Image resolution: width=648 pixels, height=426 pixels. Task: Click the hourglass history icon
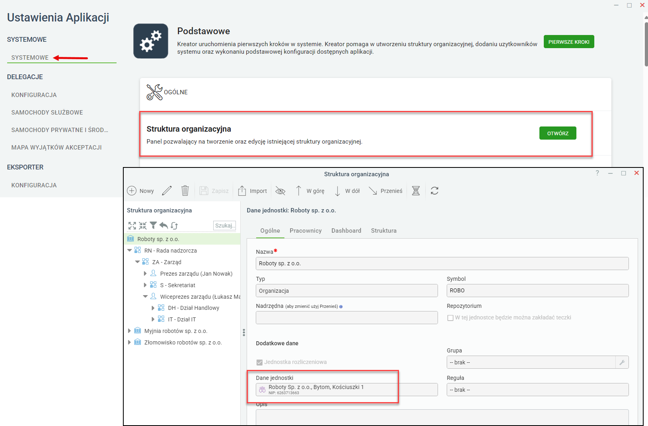pyautogui.click(x=416, y=191)
